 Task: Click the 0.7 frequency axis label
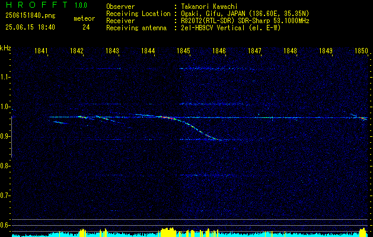pos(5,196)
